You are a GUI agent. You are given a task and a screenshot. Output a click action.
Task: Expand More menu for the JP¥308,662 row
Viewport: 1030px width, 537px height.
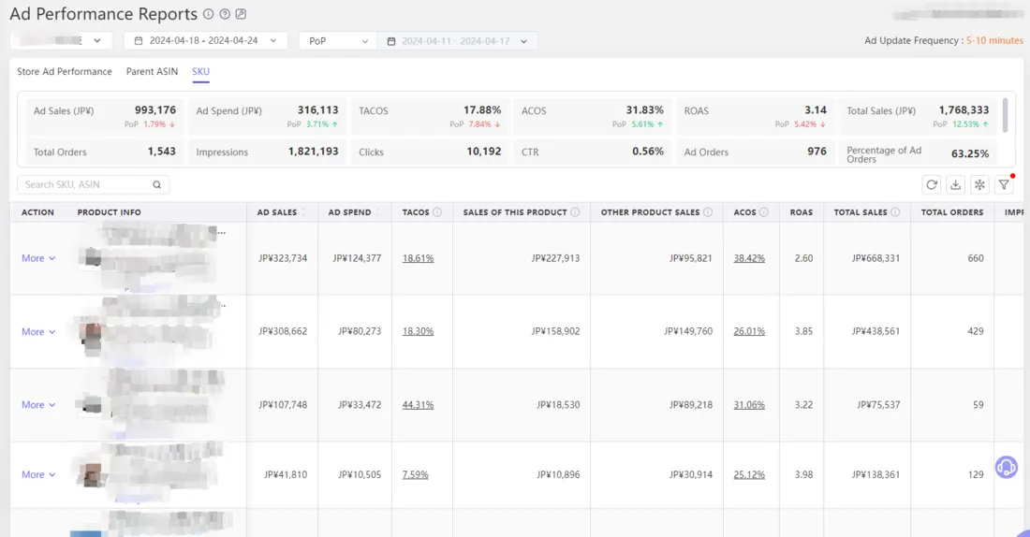38,331
